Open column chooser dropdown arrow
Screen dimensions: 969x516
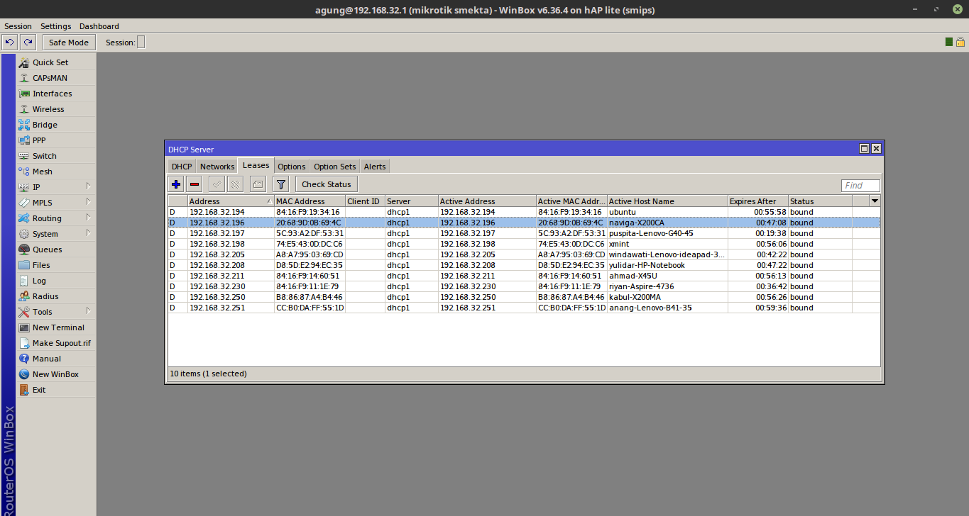click(875, 201)
